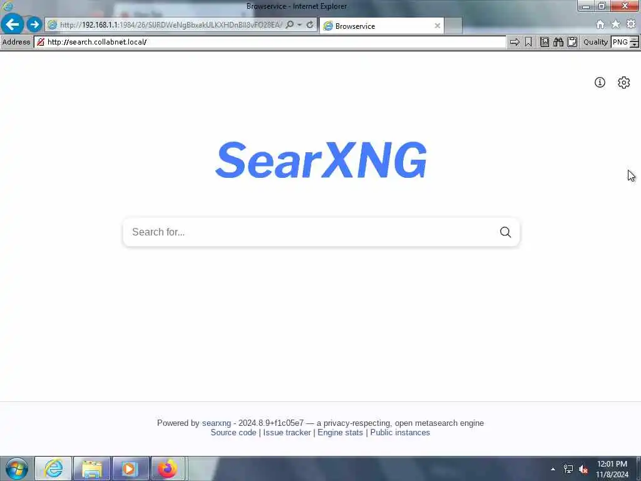This screenshot has width=641, height=481.
Task: Close the Browservice tab
Action: pyautogui.click(x=438, y=26)
